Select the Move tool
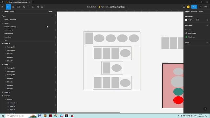This screenshot has width=210, height=118. (x=8, y=7)
